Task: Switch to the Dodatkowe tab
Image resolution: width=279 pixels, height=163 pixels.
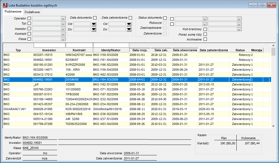Action: pos(32,12)
